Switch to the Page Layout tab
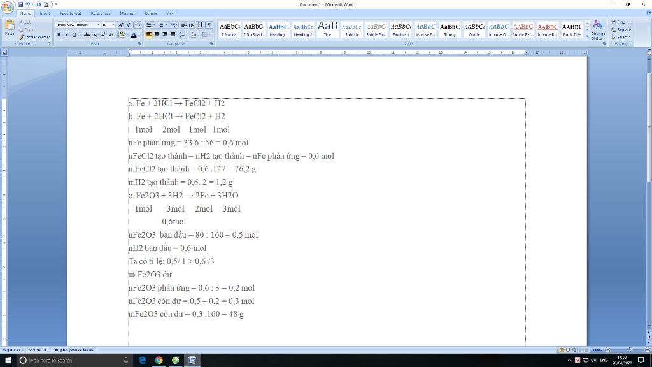 [x=70, y=13]
